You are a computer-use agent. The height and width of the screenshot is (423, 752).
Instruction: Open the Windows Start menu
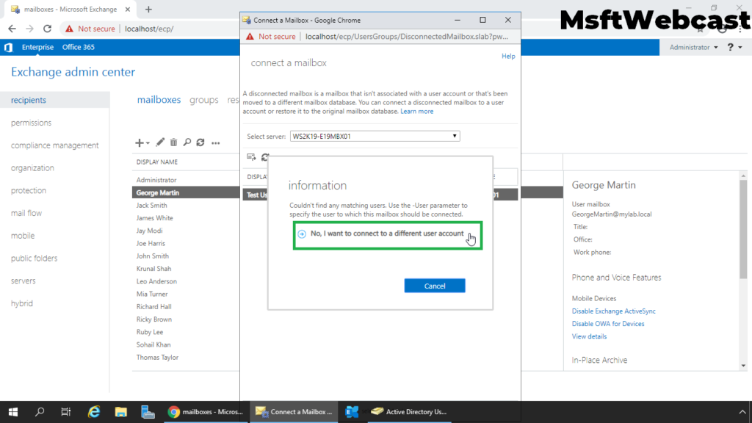(x=13, y=411)
